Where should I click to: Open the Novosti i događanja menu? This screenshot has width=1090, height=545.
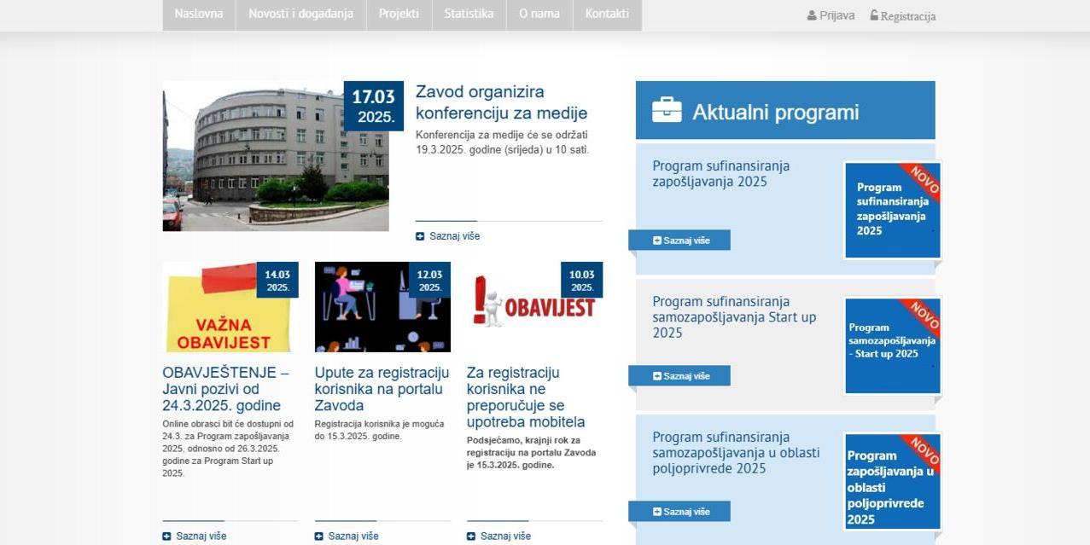(300, 14)
